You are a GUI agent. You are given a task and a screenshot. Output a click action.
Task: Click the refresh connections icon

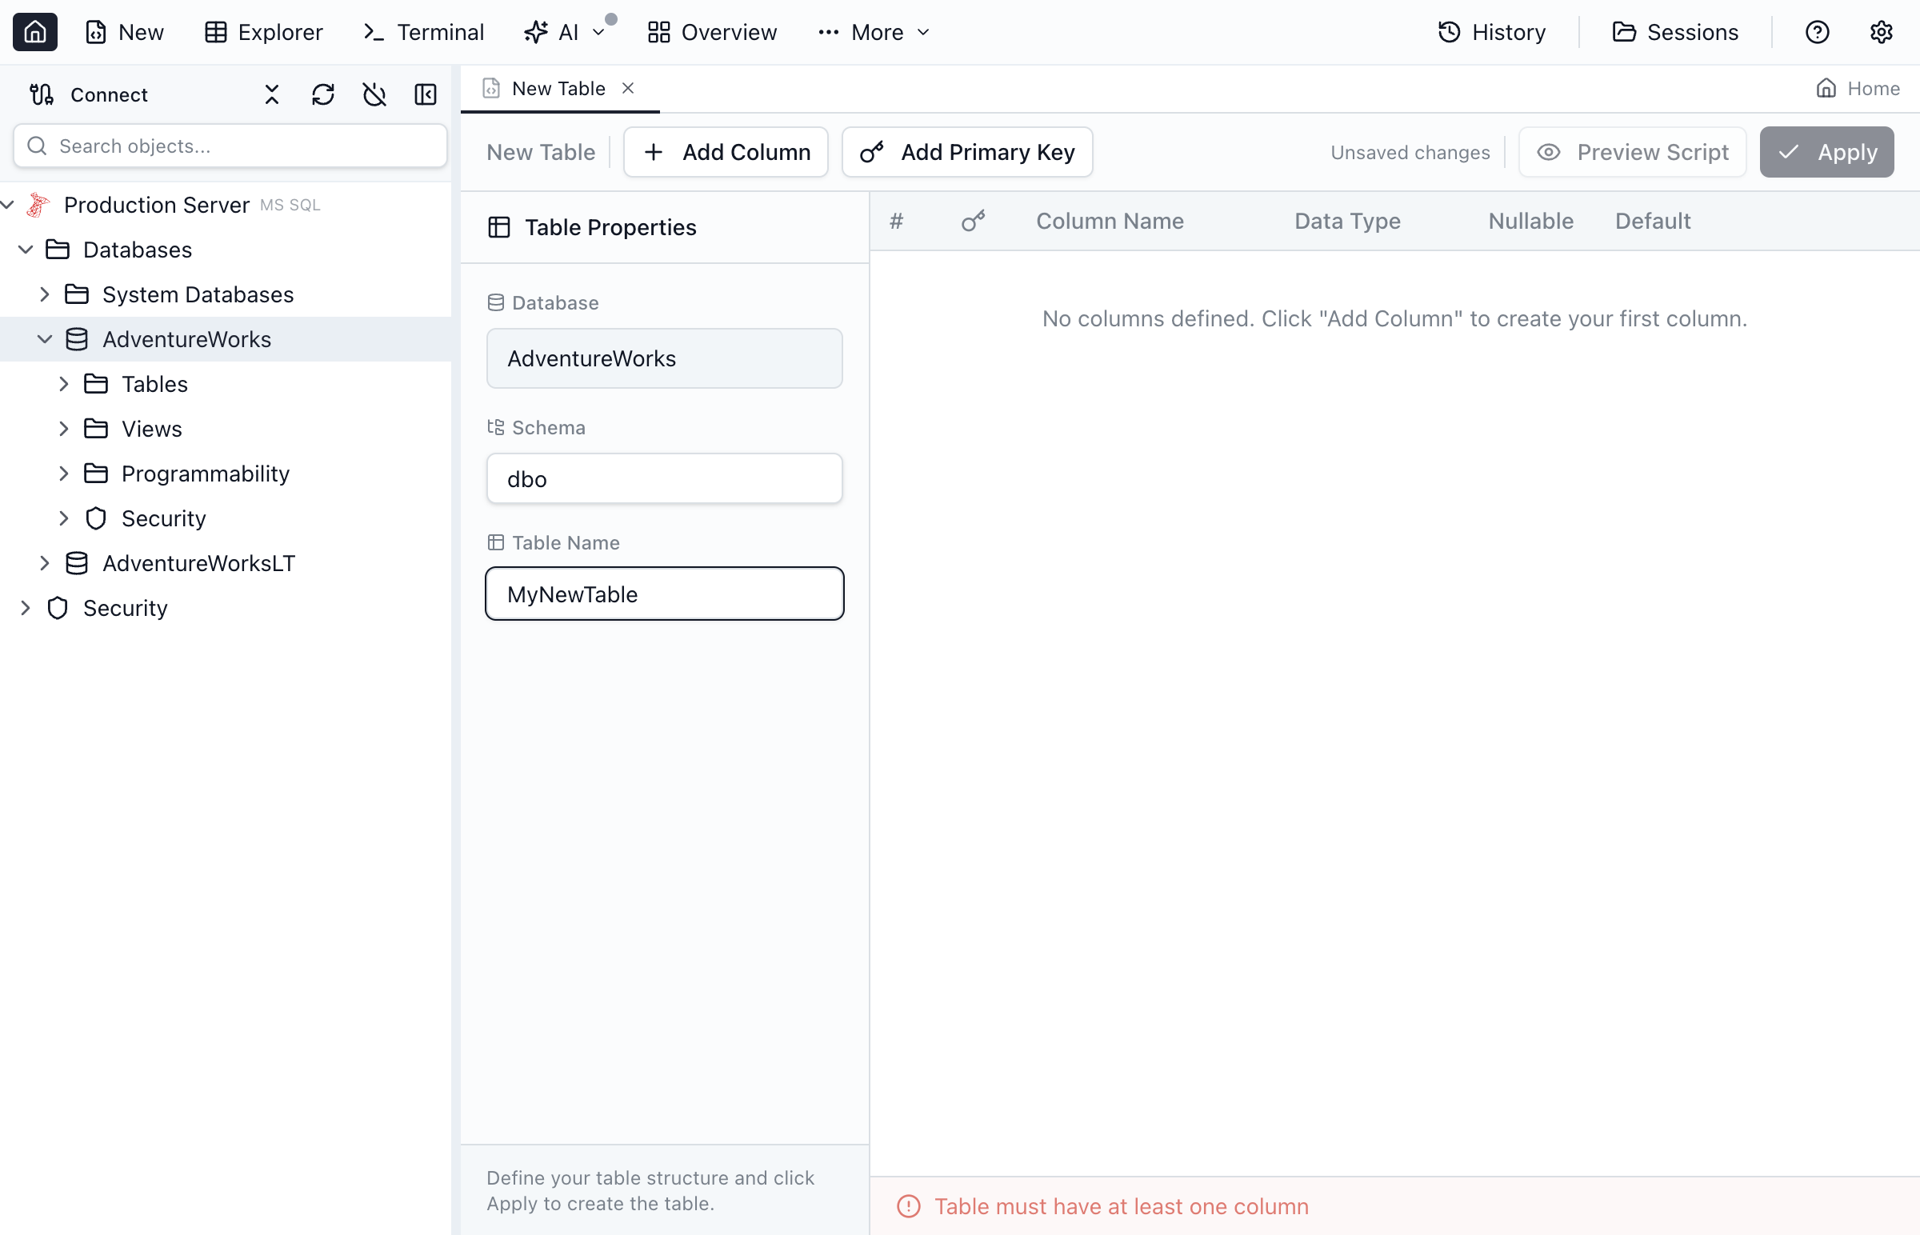pyautogui.click(x=322, y=94)
